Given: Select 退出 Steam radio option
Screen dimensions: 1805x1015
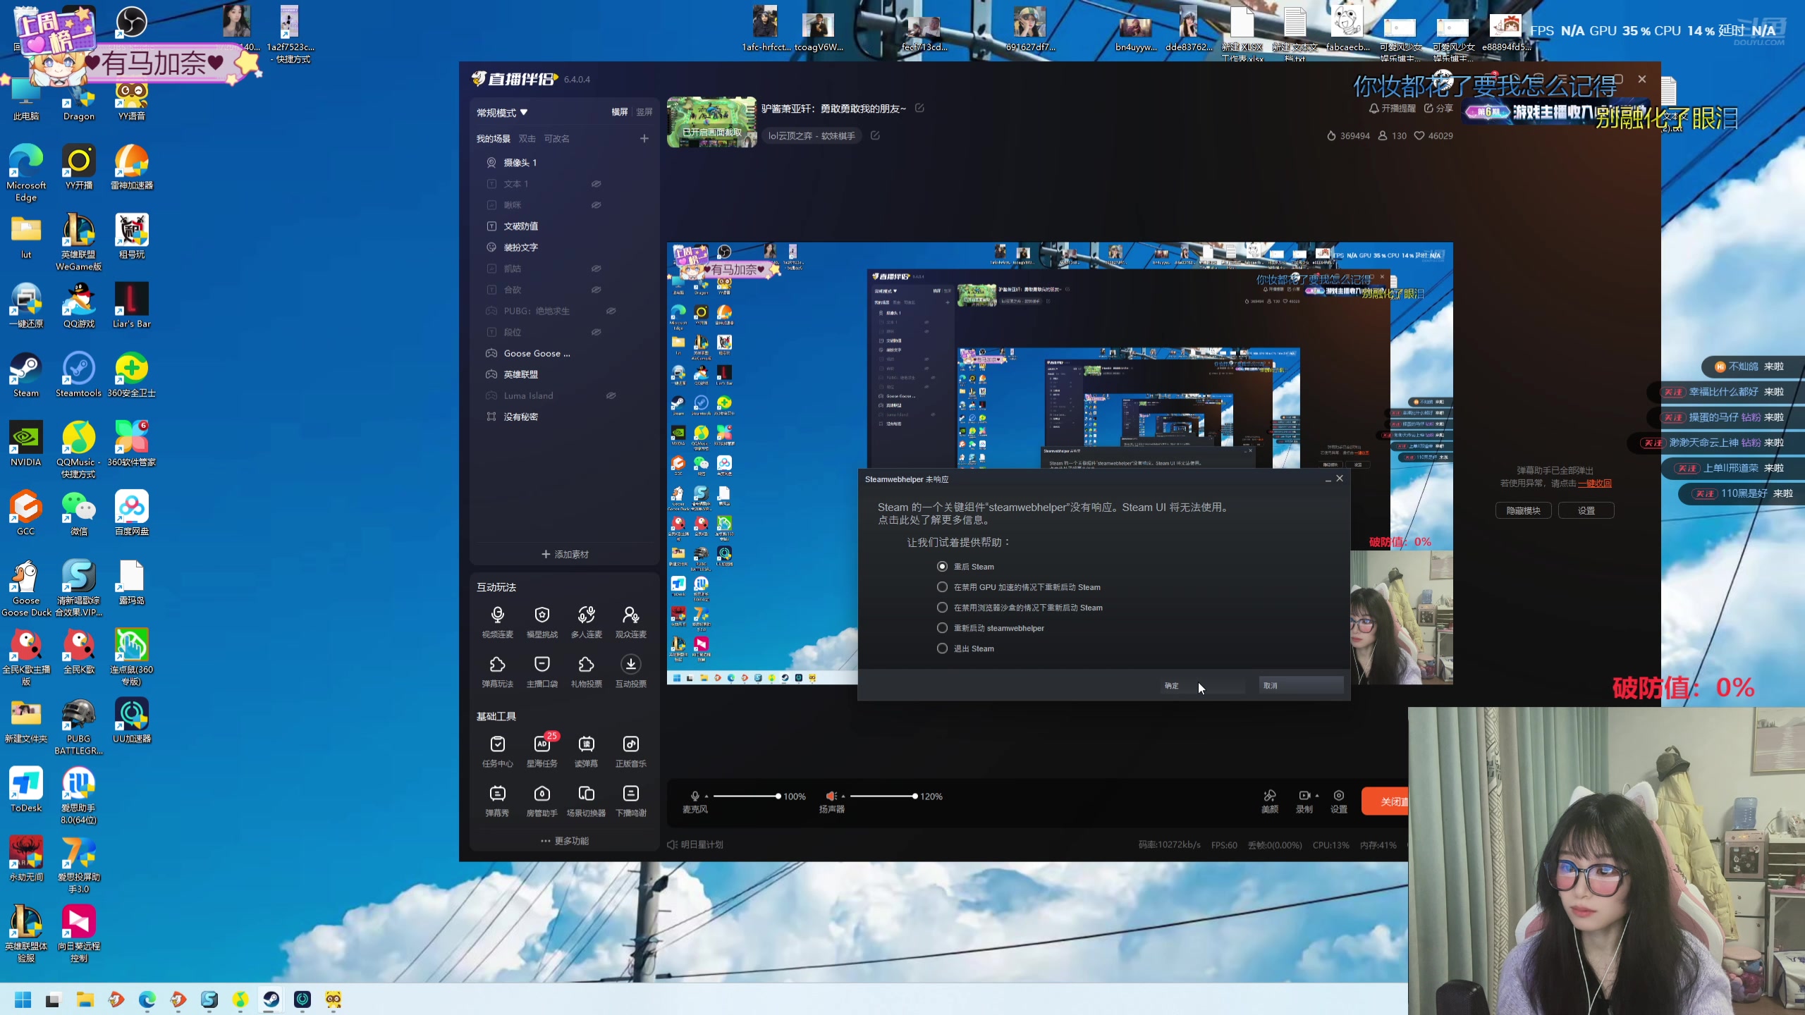Looking at the screenshot, I should (x=942, y=648).
